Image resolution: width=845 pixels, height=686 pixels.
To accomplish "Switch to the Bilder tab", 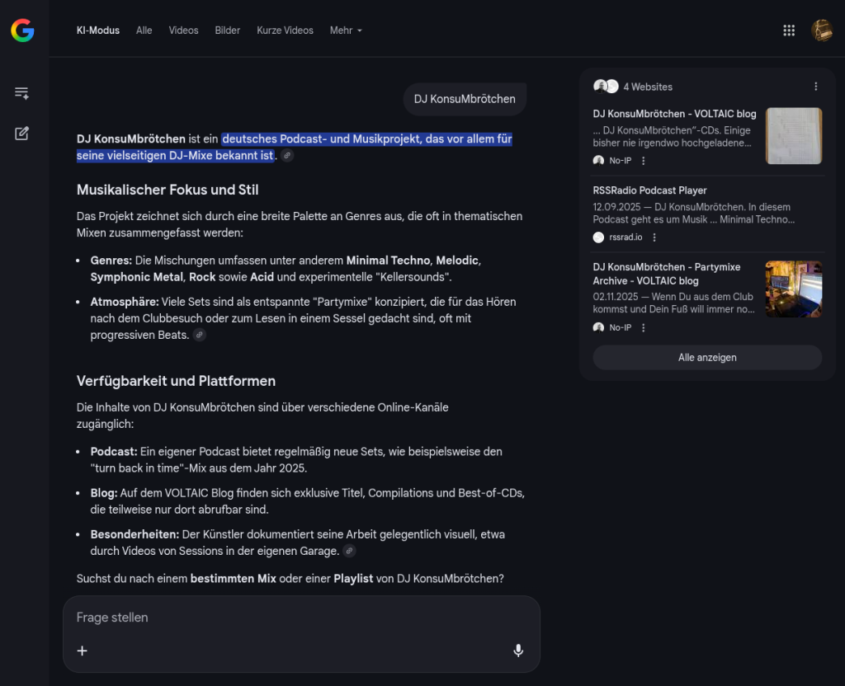I will 227,31.
